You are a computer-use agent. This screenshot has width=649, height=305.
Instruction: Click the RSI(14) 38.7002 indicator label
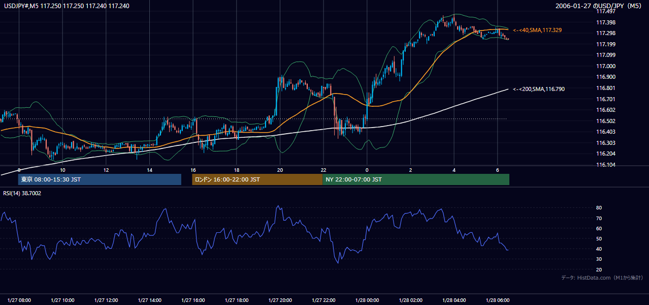click(x=22, y=193)
